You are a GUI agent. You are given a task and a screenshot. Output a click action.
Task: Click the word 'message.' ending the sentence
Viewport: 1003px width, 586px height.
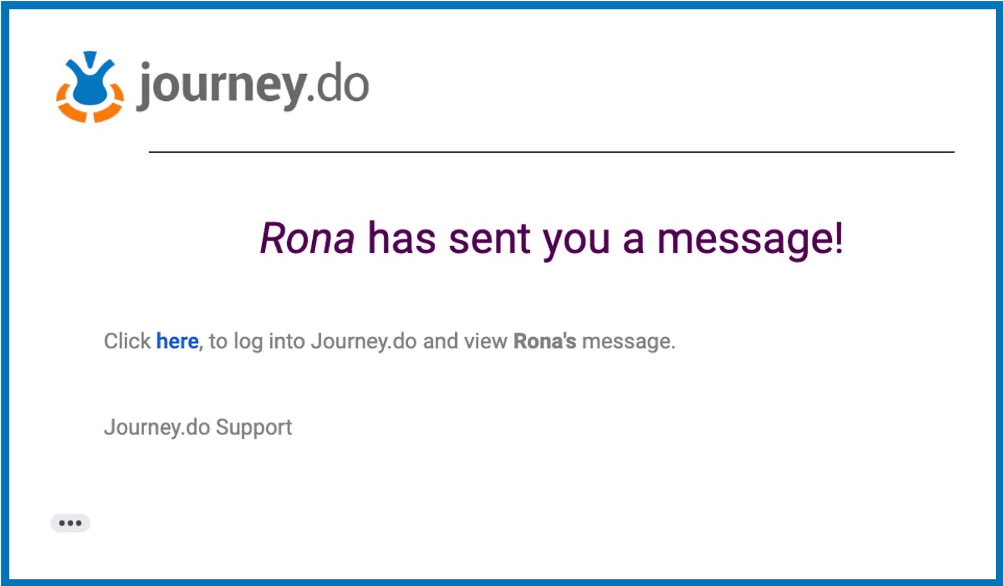click(629, 342)
